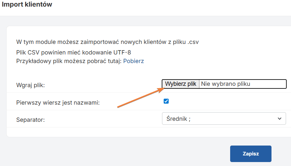
Task: Click the sentence about importing new clients
Action: (x=107, y=42)
